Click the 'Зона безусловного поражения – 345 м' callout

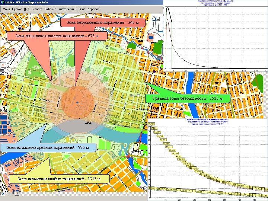(x=103, y=22)
